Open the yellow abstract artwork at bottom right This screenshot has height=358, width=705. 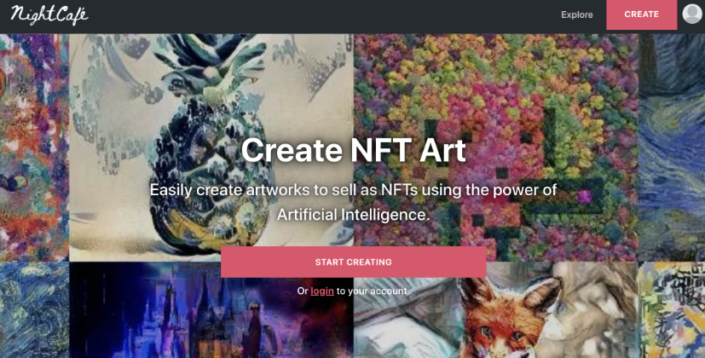pos(672,310)
